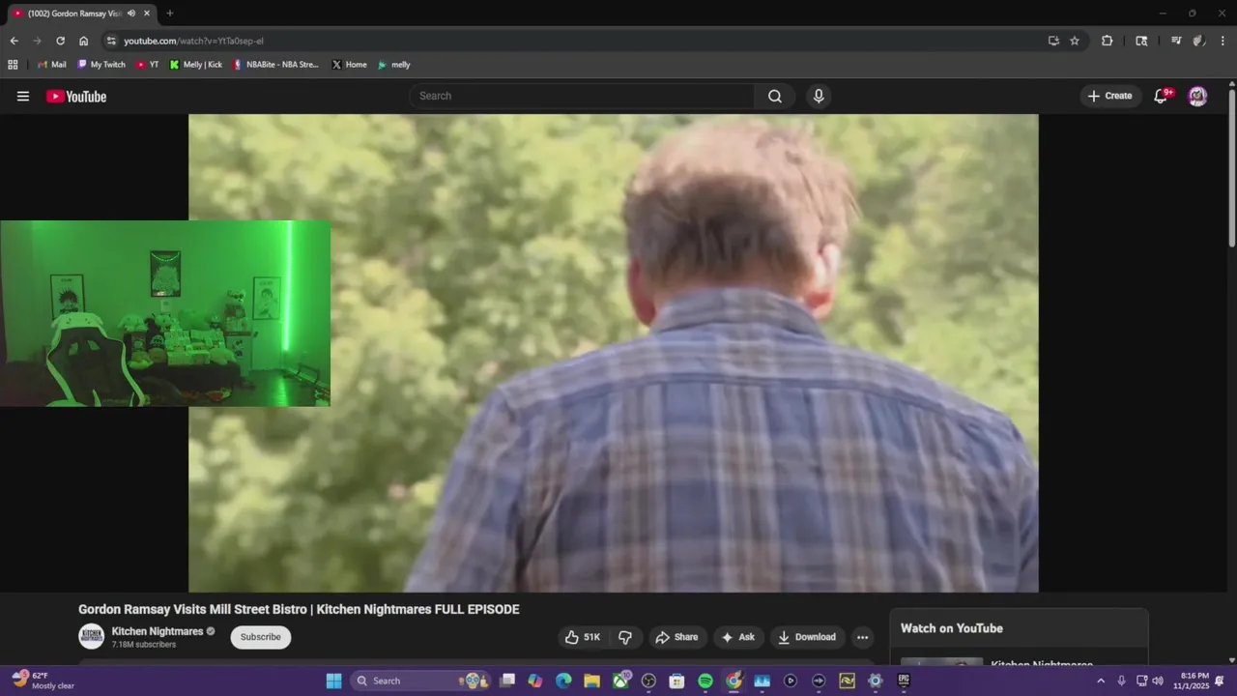Open the Chrome profile avatar
The width and height of the screenshot is (1237, 696).
click(1199, 41)
